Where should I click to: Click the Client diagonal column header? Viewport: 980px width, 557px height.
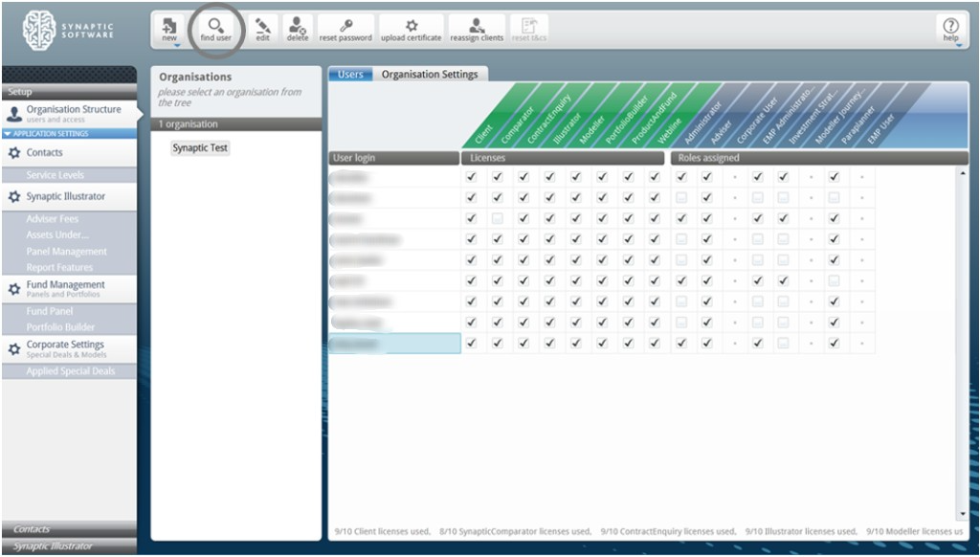click(483, 134)
